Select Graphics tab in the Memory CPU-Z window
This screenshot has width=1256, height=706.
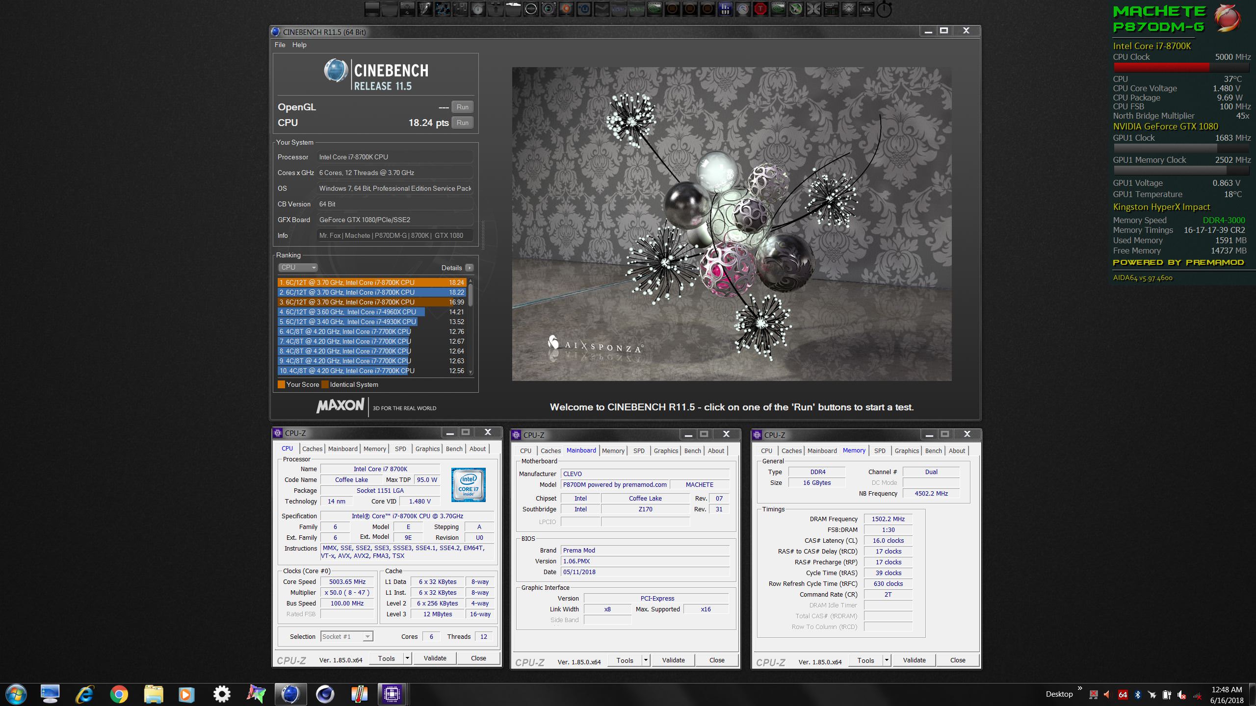(x=907, y=451)
